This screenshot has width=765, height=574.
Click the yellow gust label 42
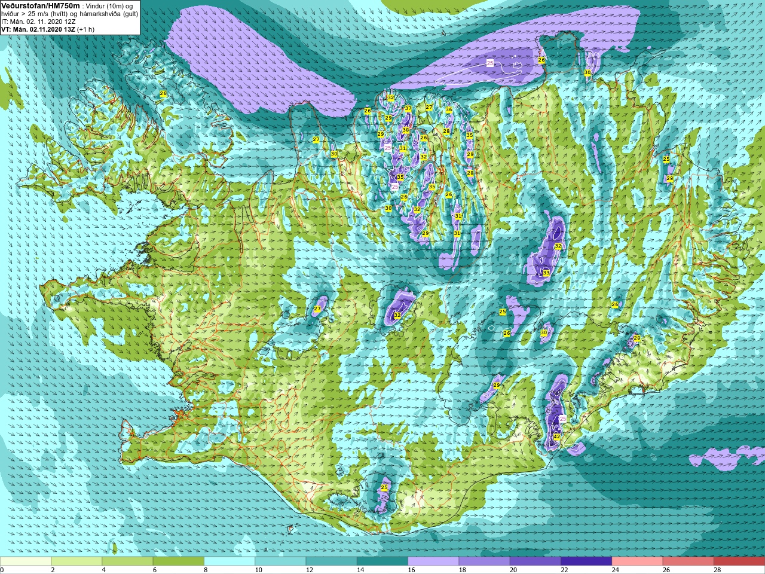557,437
